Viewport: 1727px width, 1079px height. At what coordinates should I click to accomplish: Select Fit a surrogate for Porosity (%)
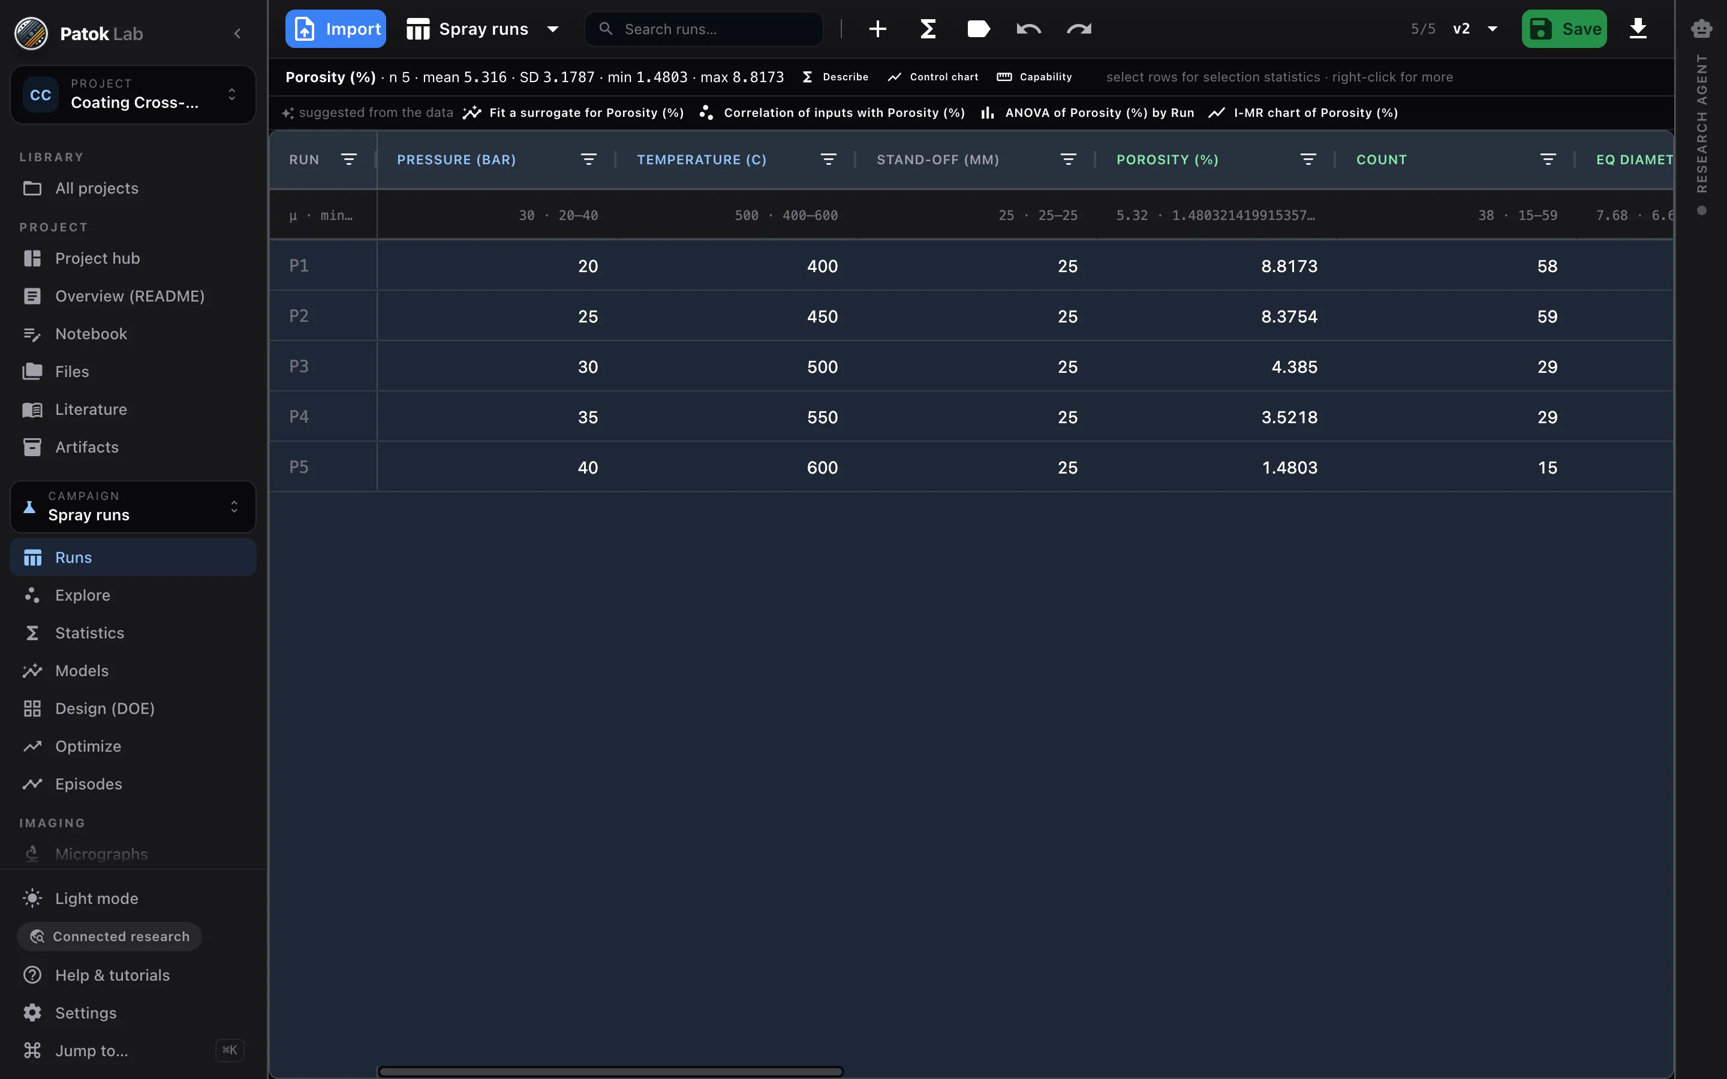pos(574,113)
